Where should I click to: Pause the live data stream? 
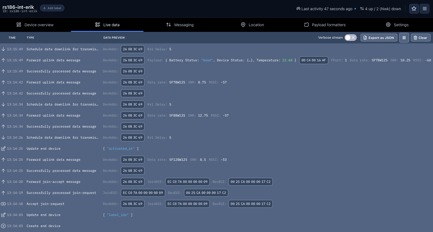pos(404,38)
